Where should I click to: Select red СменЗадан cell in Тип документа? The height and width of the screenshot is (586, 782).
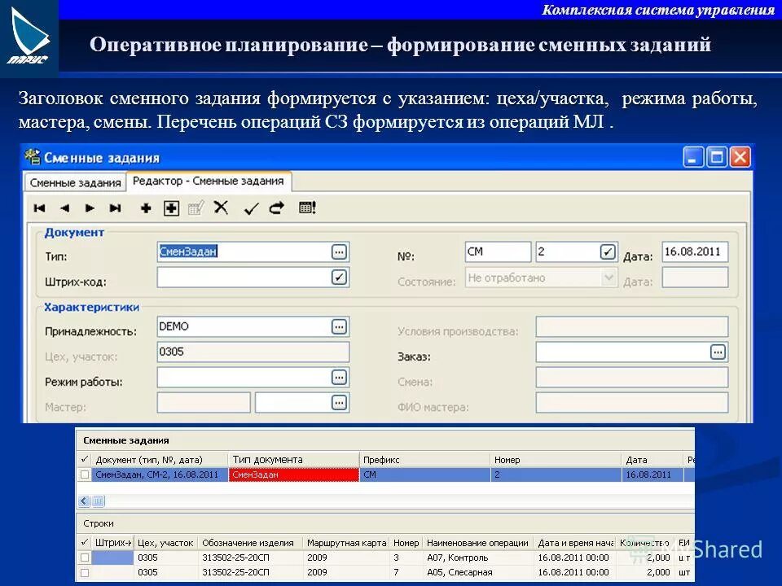pos(294,474)
